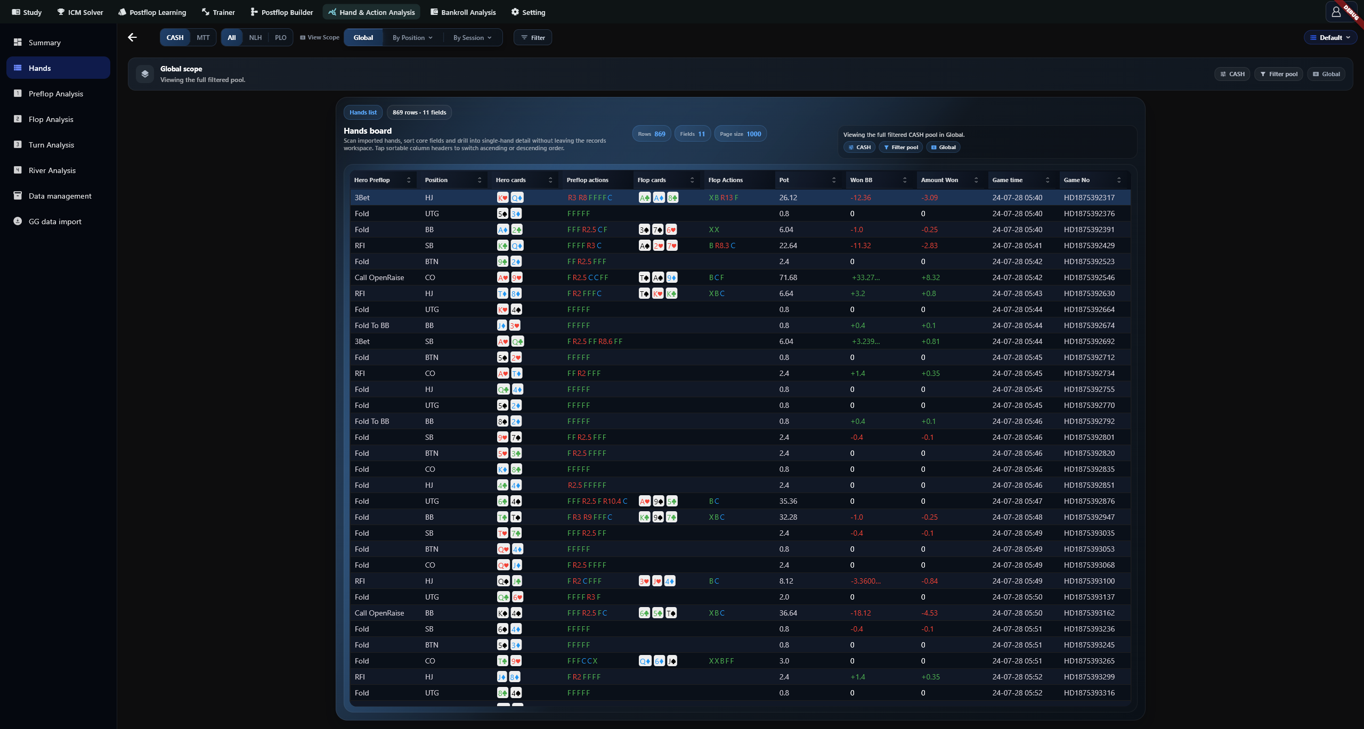The height and width of the screenshot is (729, 1364).
Task: Sort by the Game time column
Action: tap(1021, 180)
